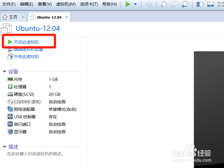The width and height of the screenshot is (224, 168).
Task: Click the USB 控制器 icon
Action: (x=10, y=117)
